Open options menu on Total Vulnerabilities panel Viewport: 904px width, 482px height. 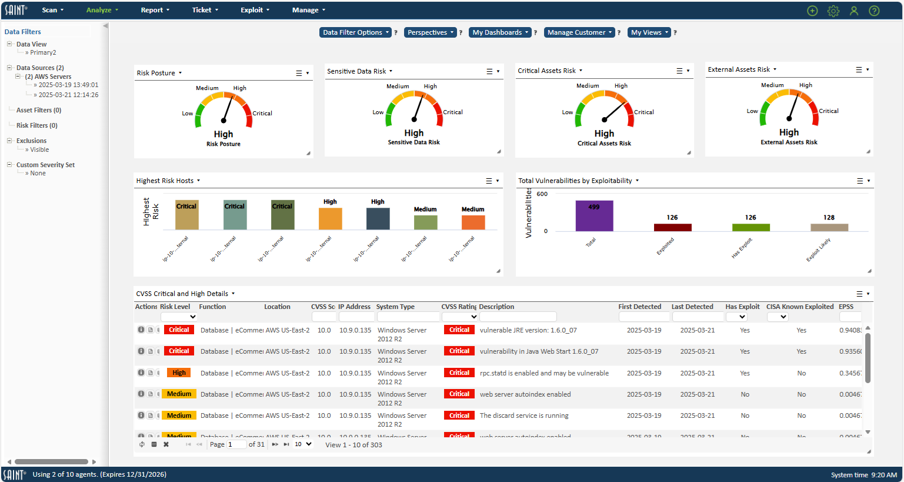pos(859,181)
